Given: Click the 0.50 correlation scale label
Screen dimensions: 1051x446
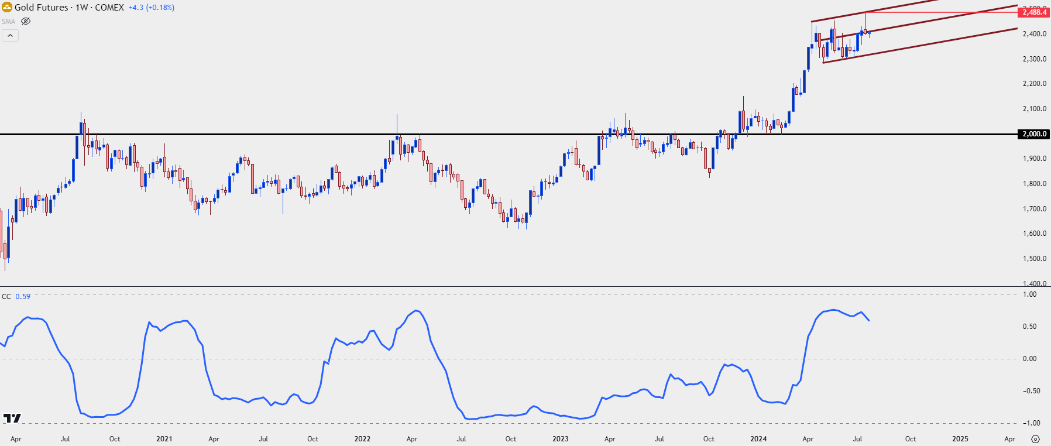Looking at the screenshot, I should (1029, 327).
